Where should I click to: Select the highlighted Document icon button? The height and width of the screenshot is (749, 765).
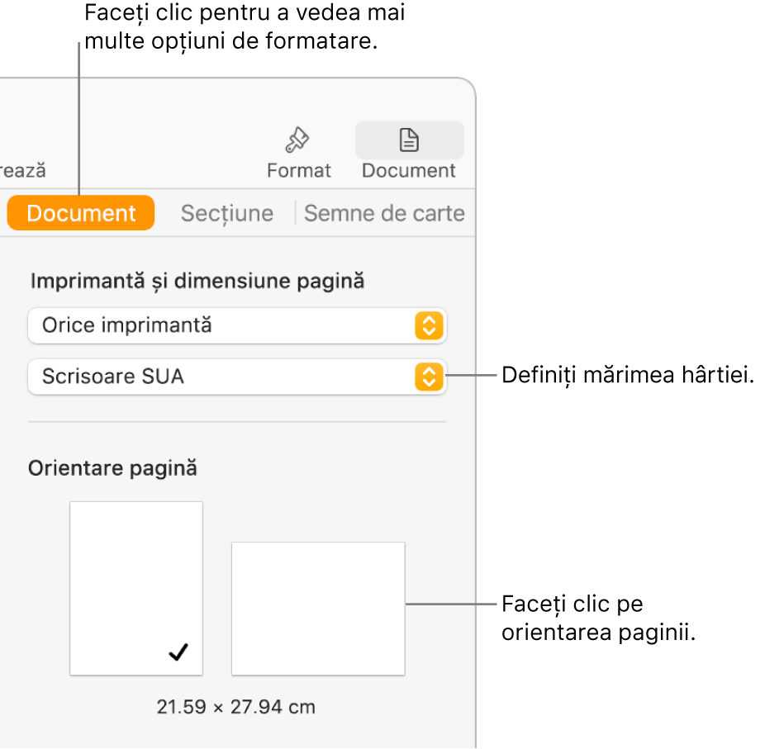point(408,140)
